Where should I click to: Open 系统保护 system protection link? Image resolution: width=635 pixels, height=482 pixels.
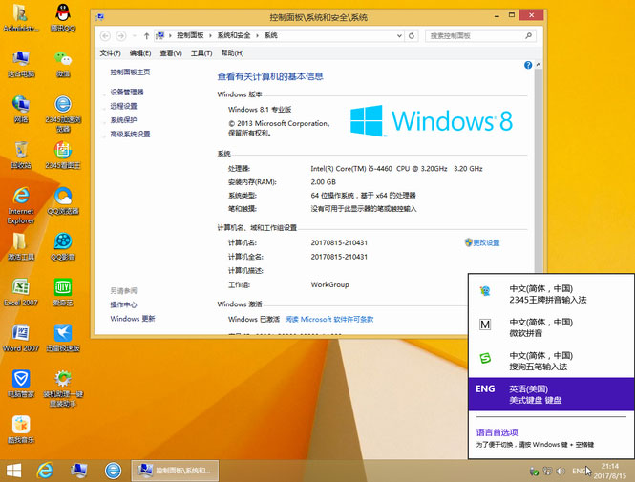pos(123,120)
